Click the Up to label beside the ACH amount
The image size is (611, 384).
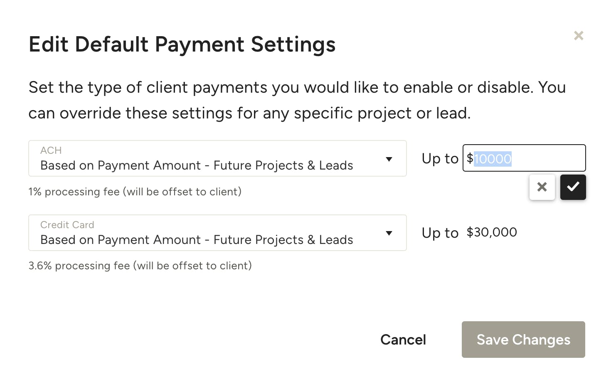pos(439,158)
